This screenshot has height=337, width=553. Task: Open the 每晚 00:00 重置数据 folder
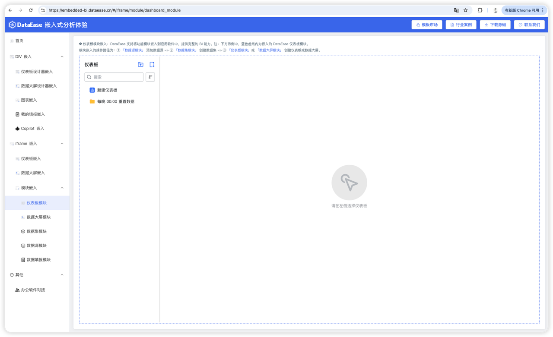[x=115, y=101]
